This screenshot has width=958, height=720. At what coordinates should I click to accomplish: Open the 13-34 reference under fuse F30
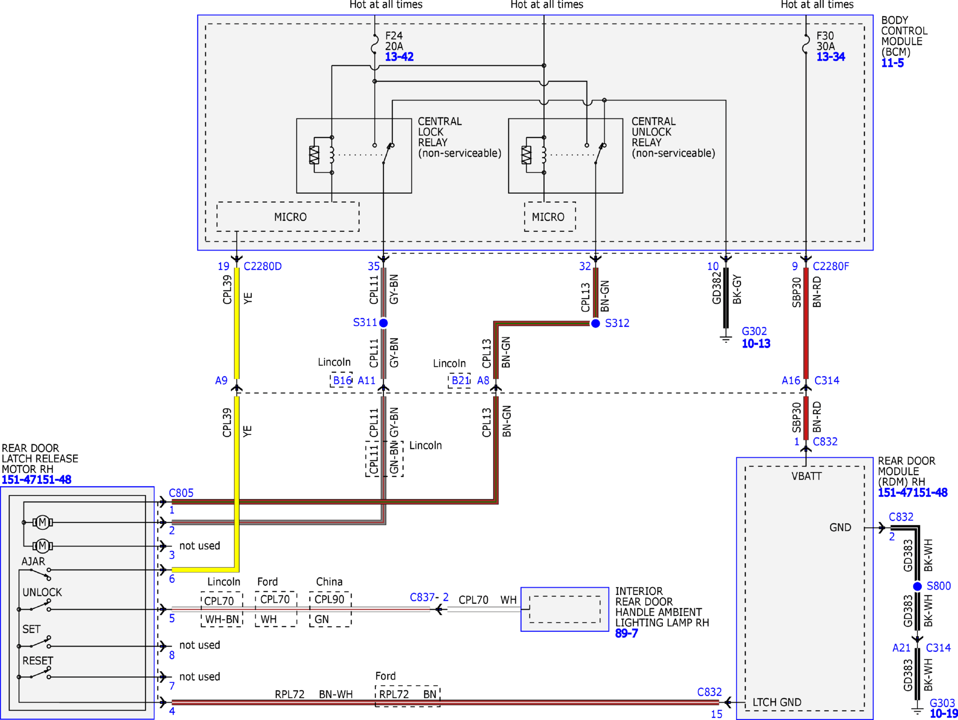coord(830,57)
